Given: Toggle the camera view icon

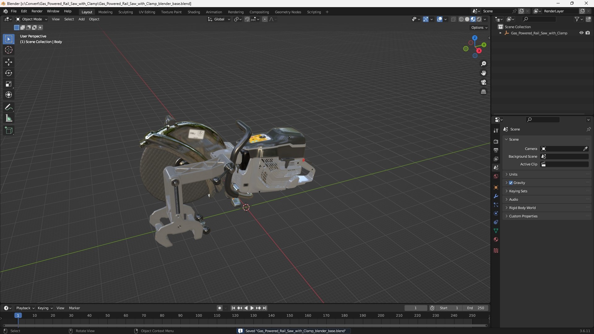Looking at the screenshot, I should pos(484,82).
